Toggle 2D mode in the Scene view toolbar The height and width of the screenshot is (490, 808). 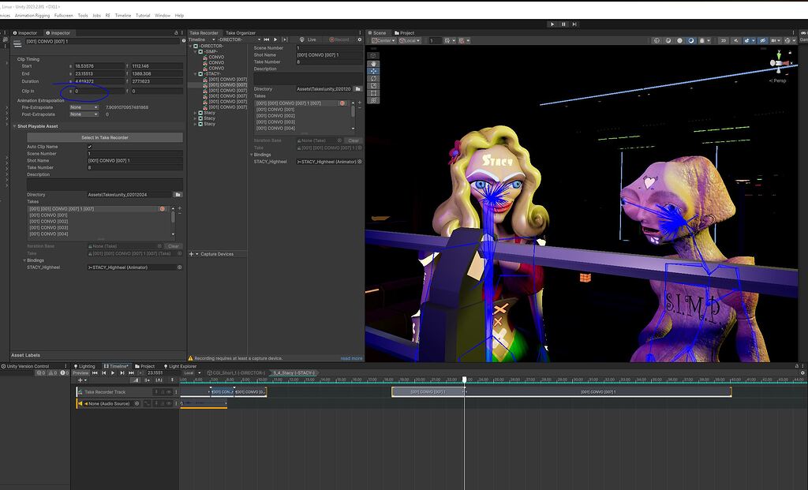click(x=723, y=40)
